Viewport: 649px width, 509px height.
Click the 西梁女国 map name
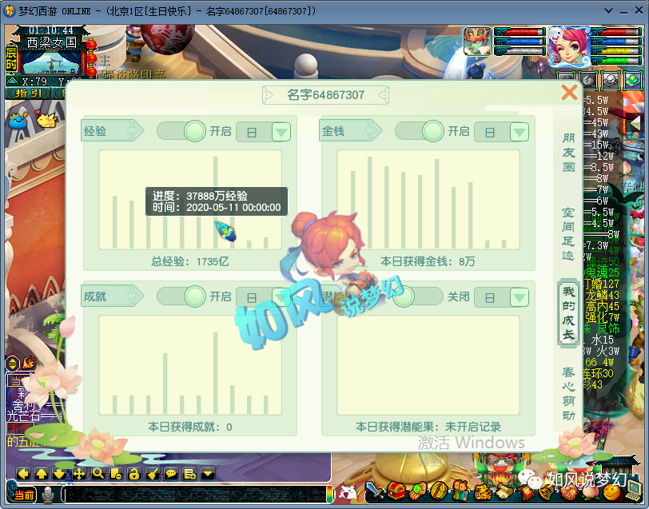pos(52,42)
